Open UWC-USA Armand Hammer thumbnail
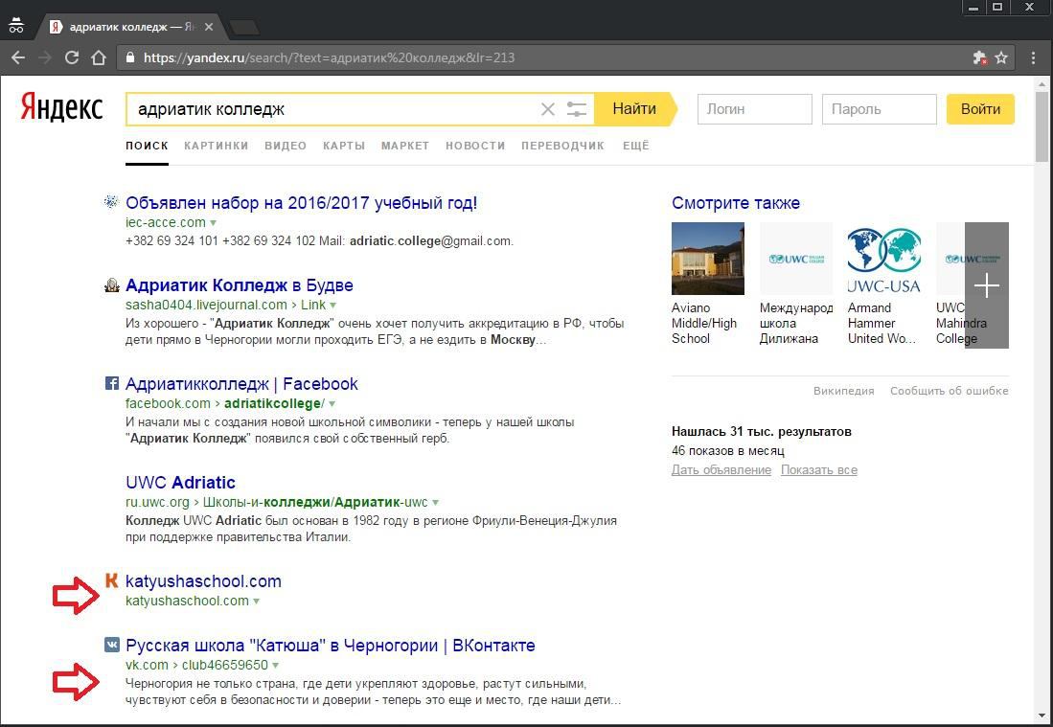This screenshot has height=727, width=1053. click(x=883, y=259)
